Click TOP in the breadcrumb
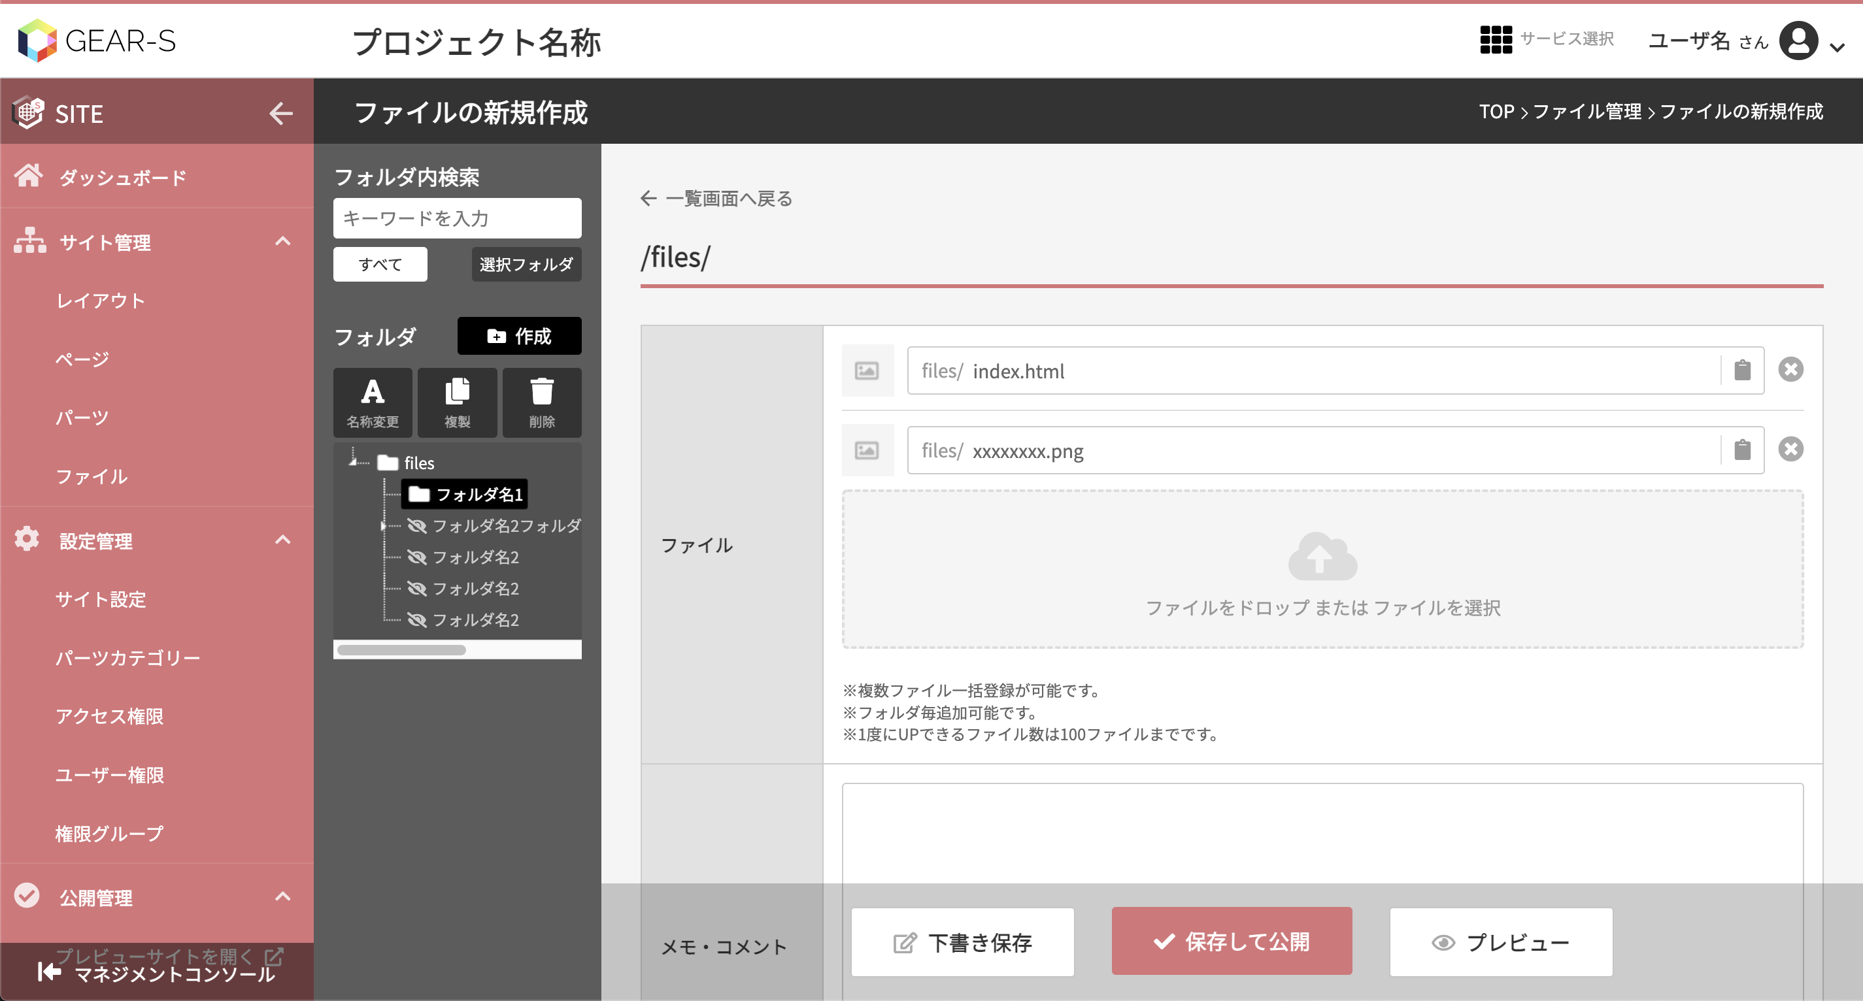Screen dimensions: 1863x1001 click(x=1496, y=111)
